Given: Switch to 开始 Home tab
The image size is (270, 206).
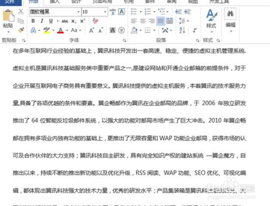Looking at the screenshot, I should [x=33, y=2].
